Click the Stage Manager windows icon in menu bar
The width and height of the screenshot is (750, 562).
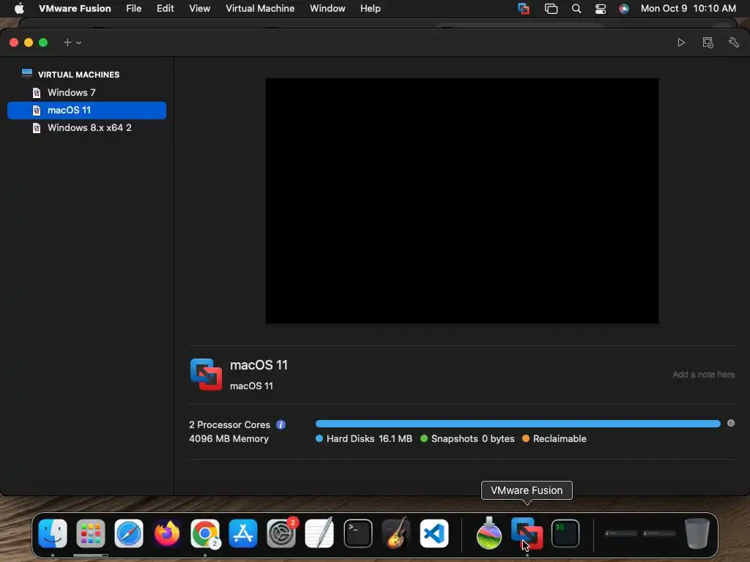tap(551, 9)
